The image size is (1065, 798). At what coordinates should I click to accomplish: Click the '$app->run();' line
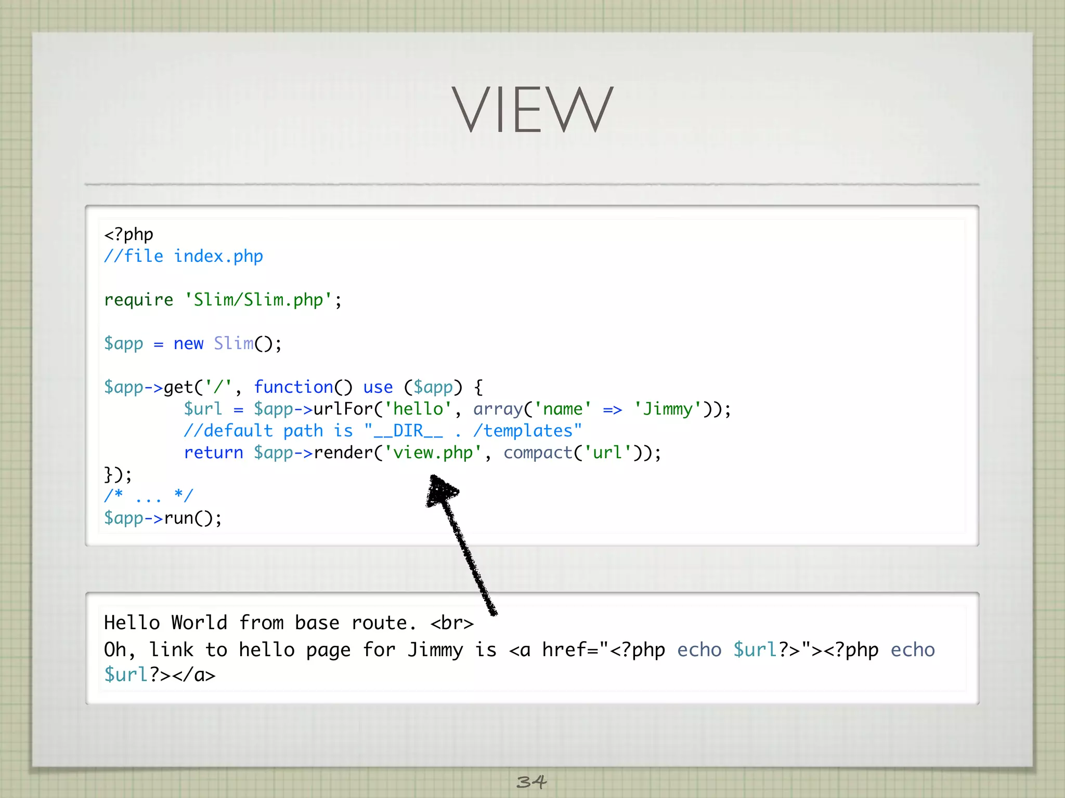(x=163, y=518)
